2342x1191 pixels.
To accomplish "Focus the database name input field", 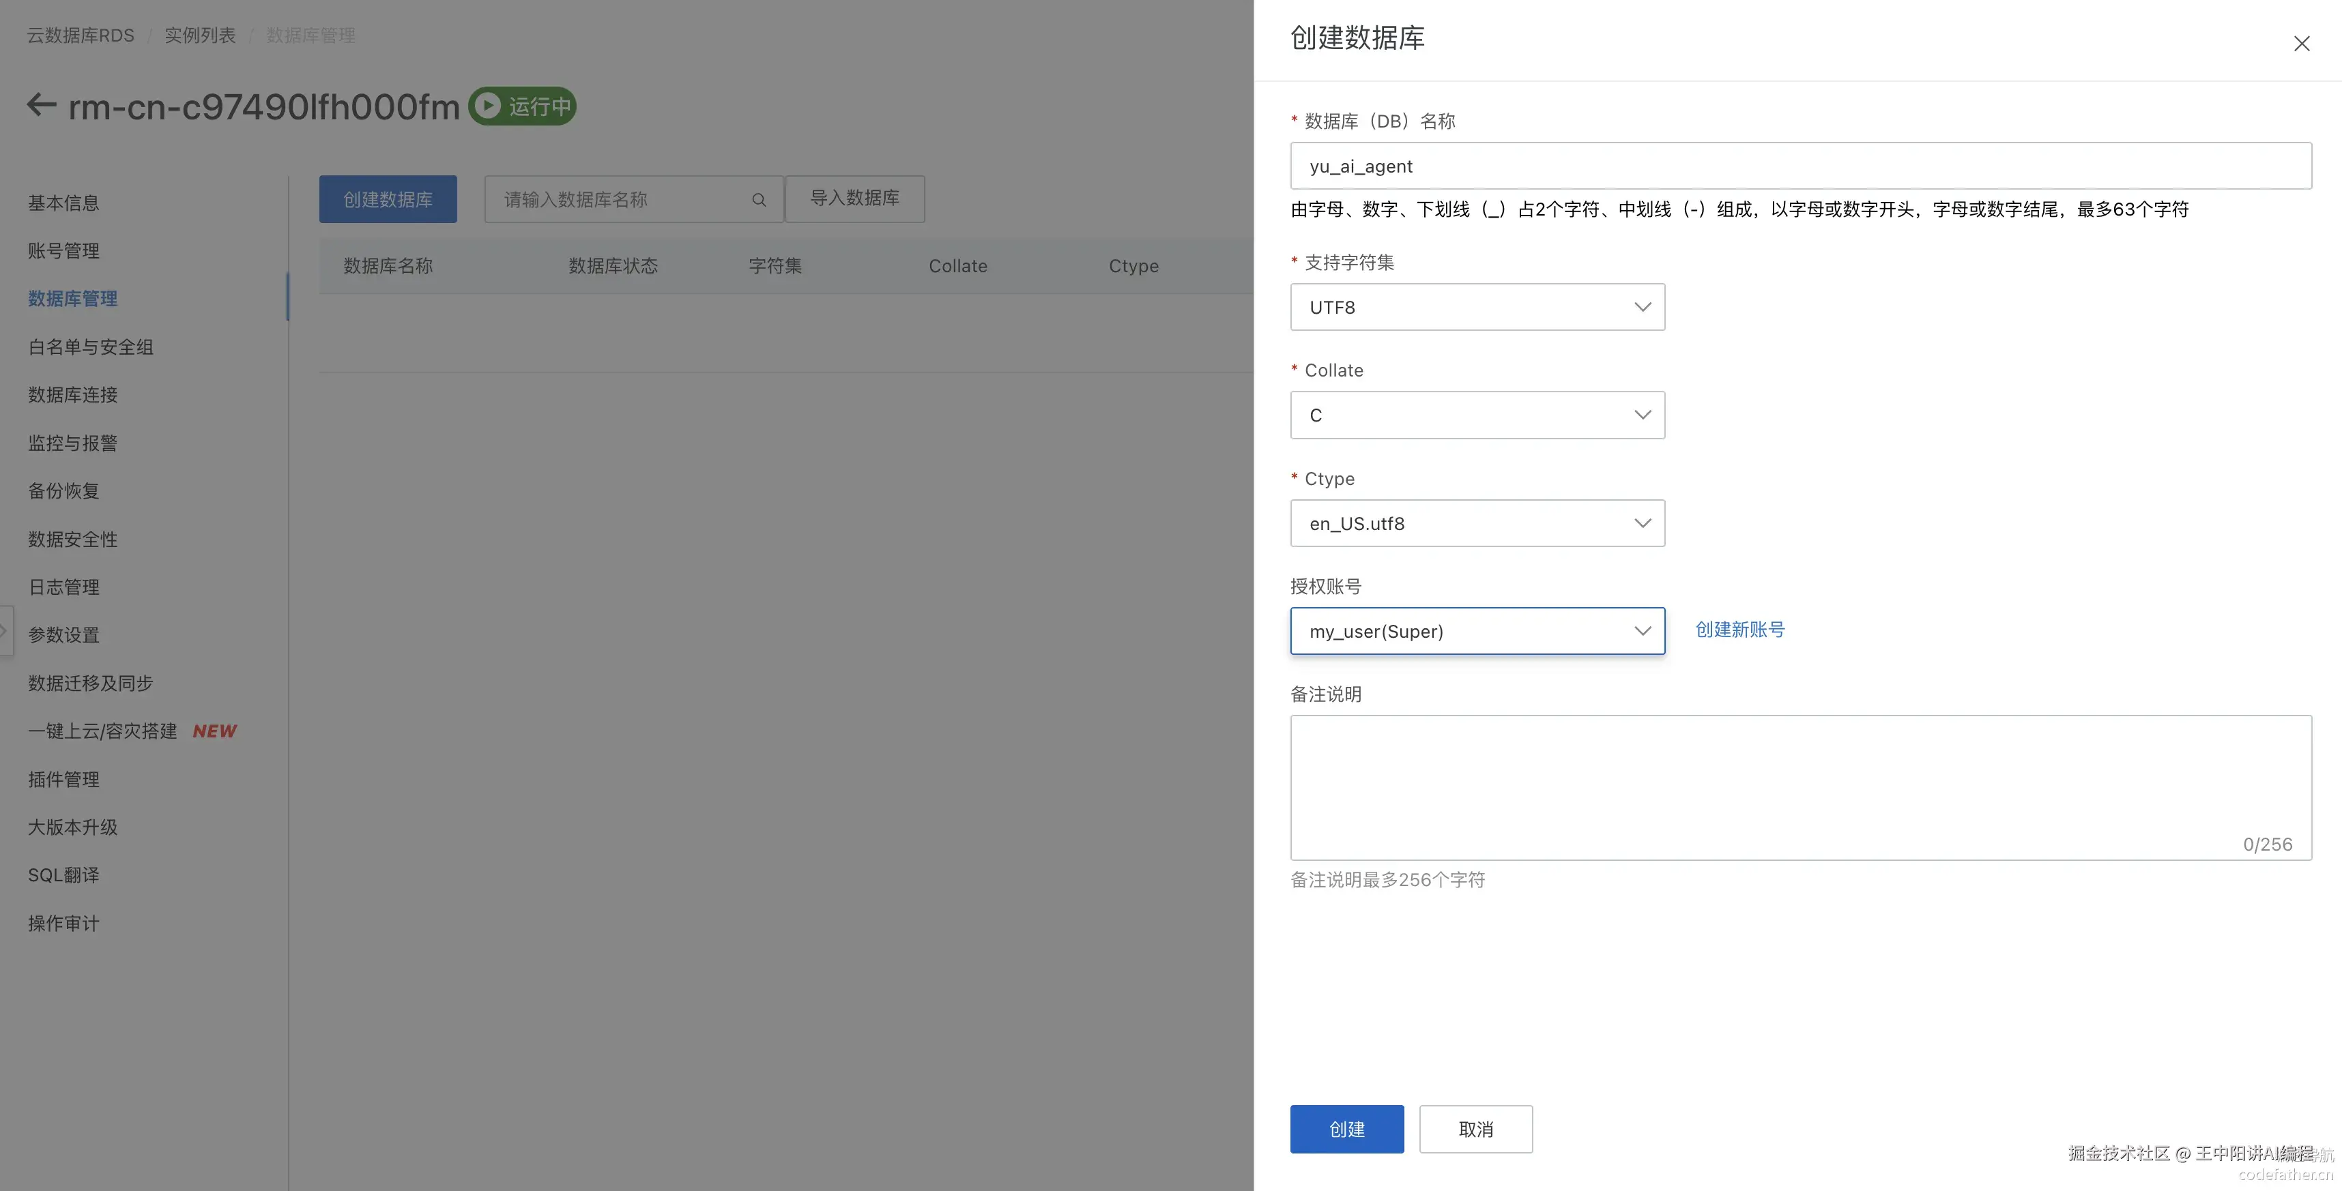I will (1799, 166).
